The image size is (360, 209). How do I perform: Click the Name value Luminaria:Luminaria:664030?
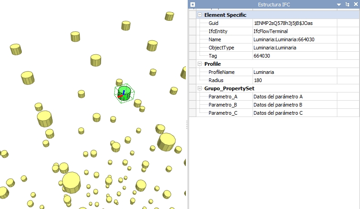pos(284,39)
